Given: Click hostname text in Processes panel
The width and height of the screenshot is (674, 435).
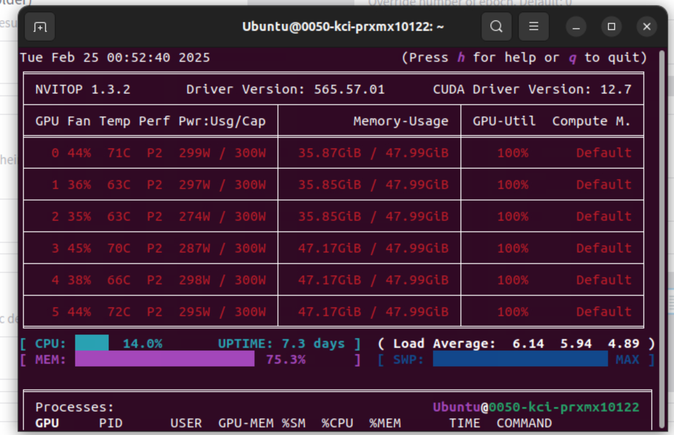Looking at the screenshot, I should (x=536, y=407).
